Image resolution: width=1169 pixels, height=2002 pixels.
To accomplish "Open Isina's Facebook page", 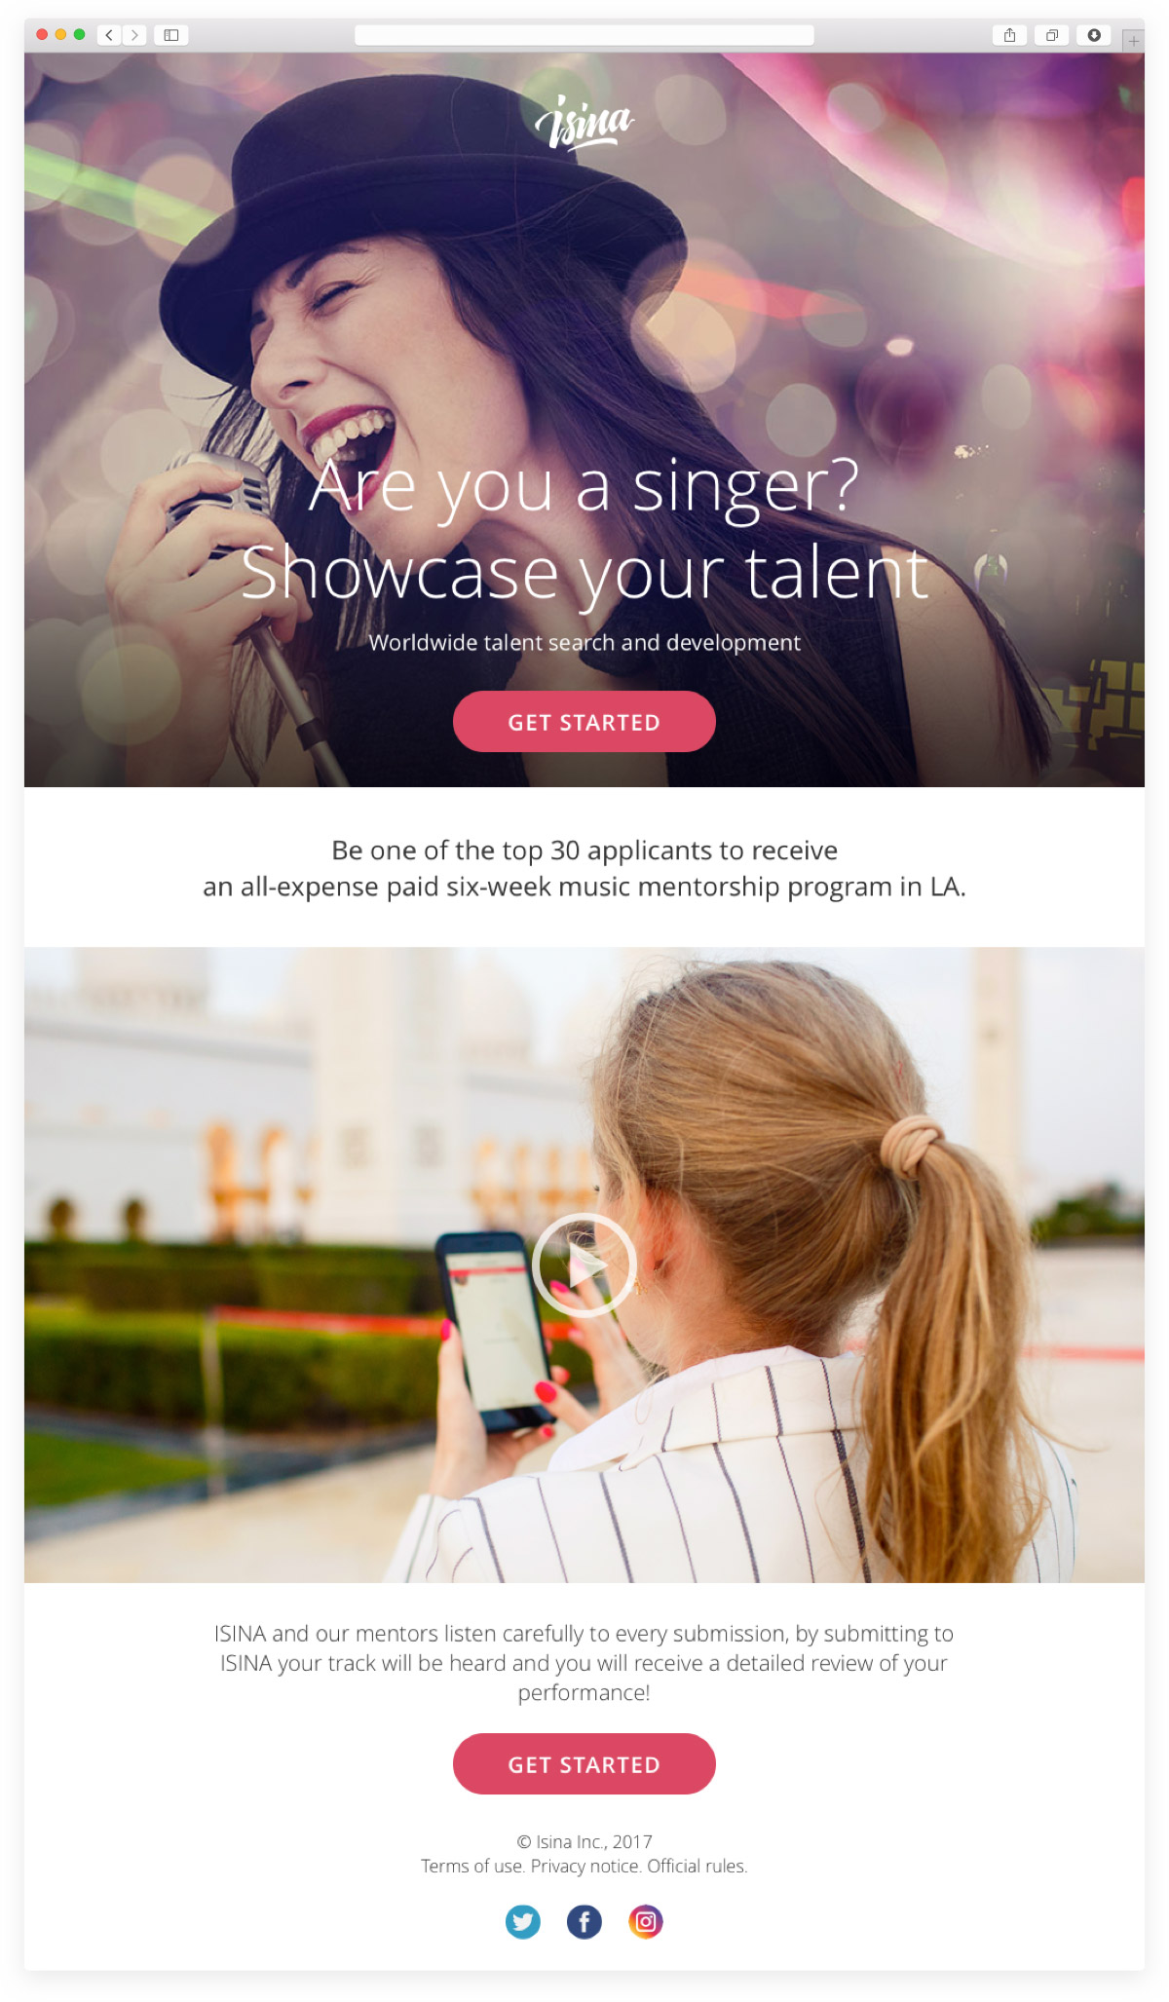I will coord(584,1921).
